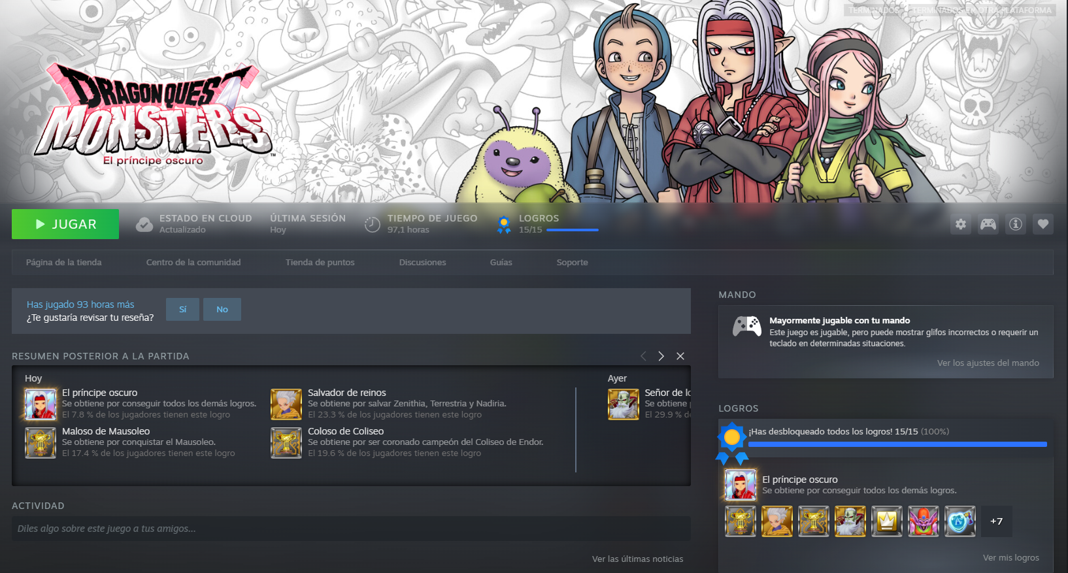1068x573 pixels.
Task: Select the Guías tab
Action: click(x=501, y=263)
